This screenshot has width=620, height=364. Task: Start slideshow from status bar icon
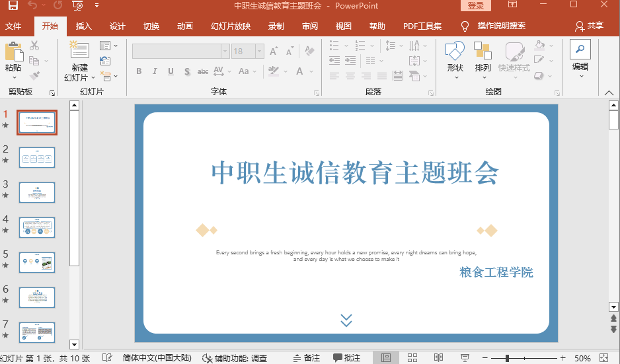click(465, 357)
